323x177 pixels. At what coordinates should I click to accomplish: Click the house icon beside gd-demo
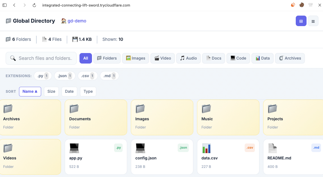[64, 21]
